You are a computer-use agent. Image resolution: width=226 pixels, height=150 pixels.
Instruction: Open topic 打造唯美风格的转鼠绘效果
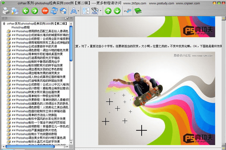click(x=37, y=81)
